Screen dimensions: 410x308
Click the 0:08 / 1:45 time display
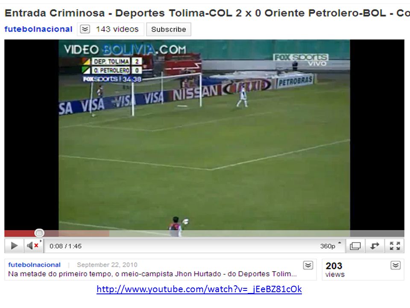[x=65, y=246]
